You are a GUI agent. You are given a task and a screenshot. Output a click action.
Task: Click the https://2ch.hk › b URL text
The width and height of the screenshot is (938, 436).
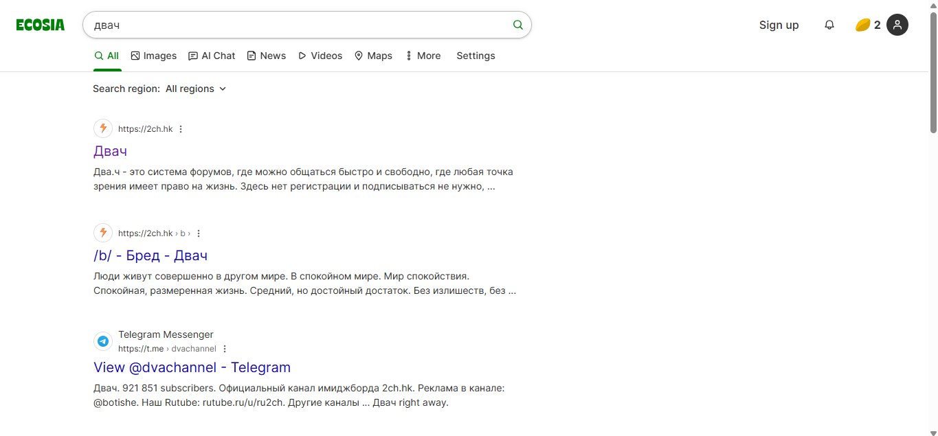click(x=155, y=233)
